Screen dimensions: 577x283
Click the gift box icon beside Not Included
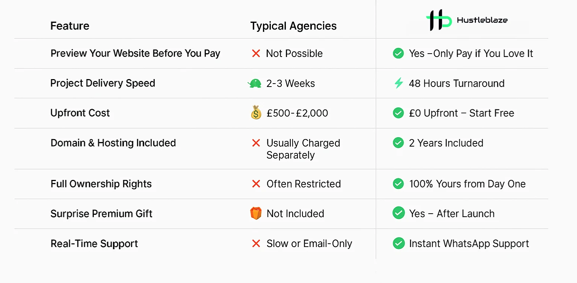tap(256, 213)
